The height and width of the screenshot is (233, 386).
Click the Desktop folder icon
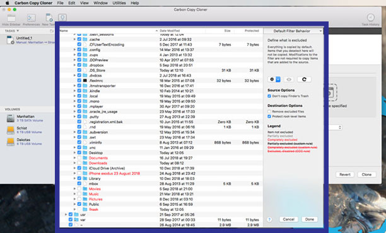(x=85, y=152)
